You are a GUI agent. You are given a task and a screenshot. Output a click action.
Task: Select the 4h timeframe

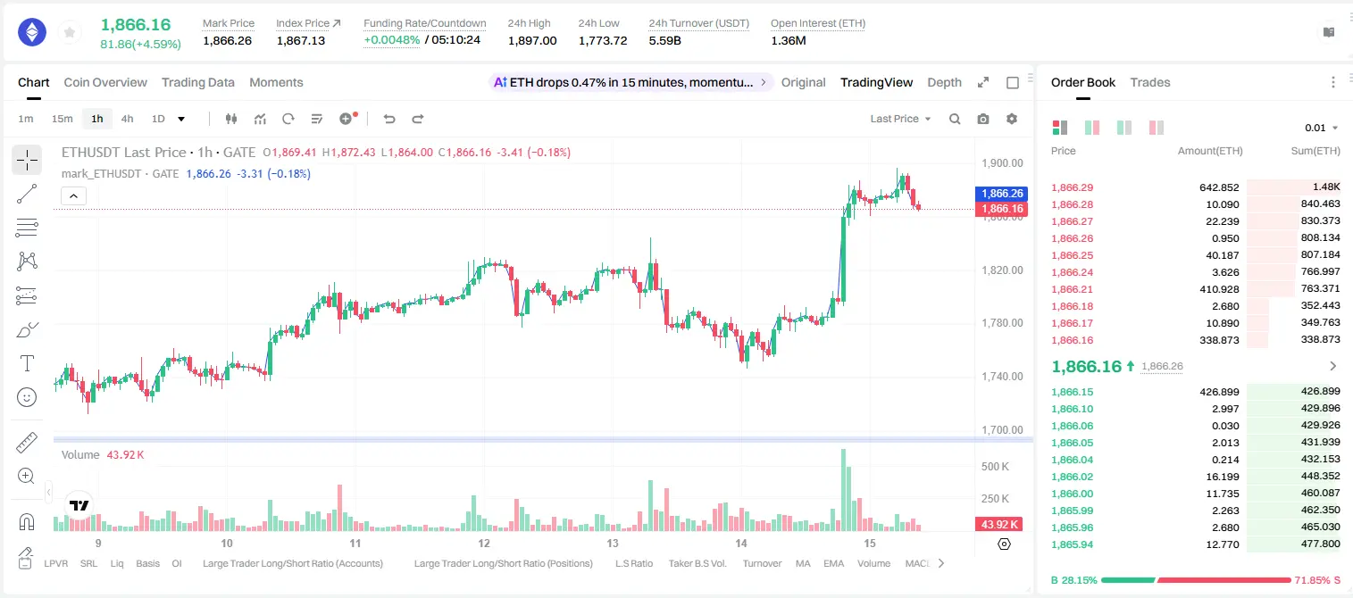pyautogui.click(x=127, y=119)
